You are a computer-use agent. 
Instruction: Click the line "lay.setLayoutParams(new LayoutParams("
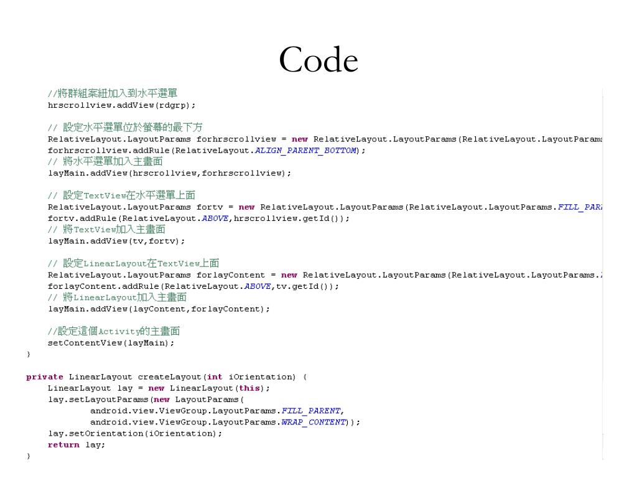[x=146, y=400]
